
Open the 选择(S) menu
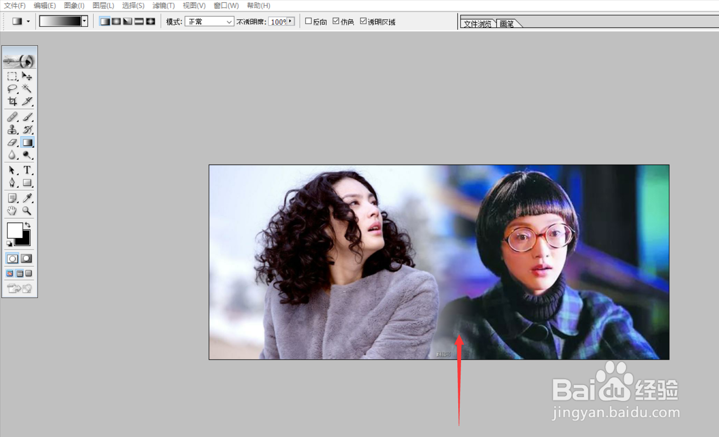[133, 5]
